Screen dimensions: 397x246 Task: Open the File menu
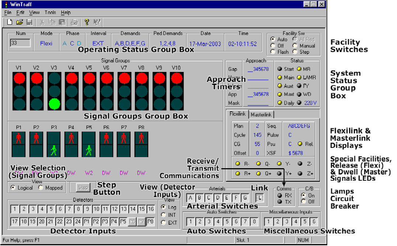tap(8, 13)
